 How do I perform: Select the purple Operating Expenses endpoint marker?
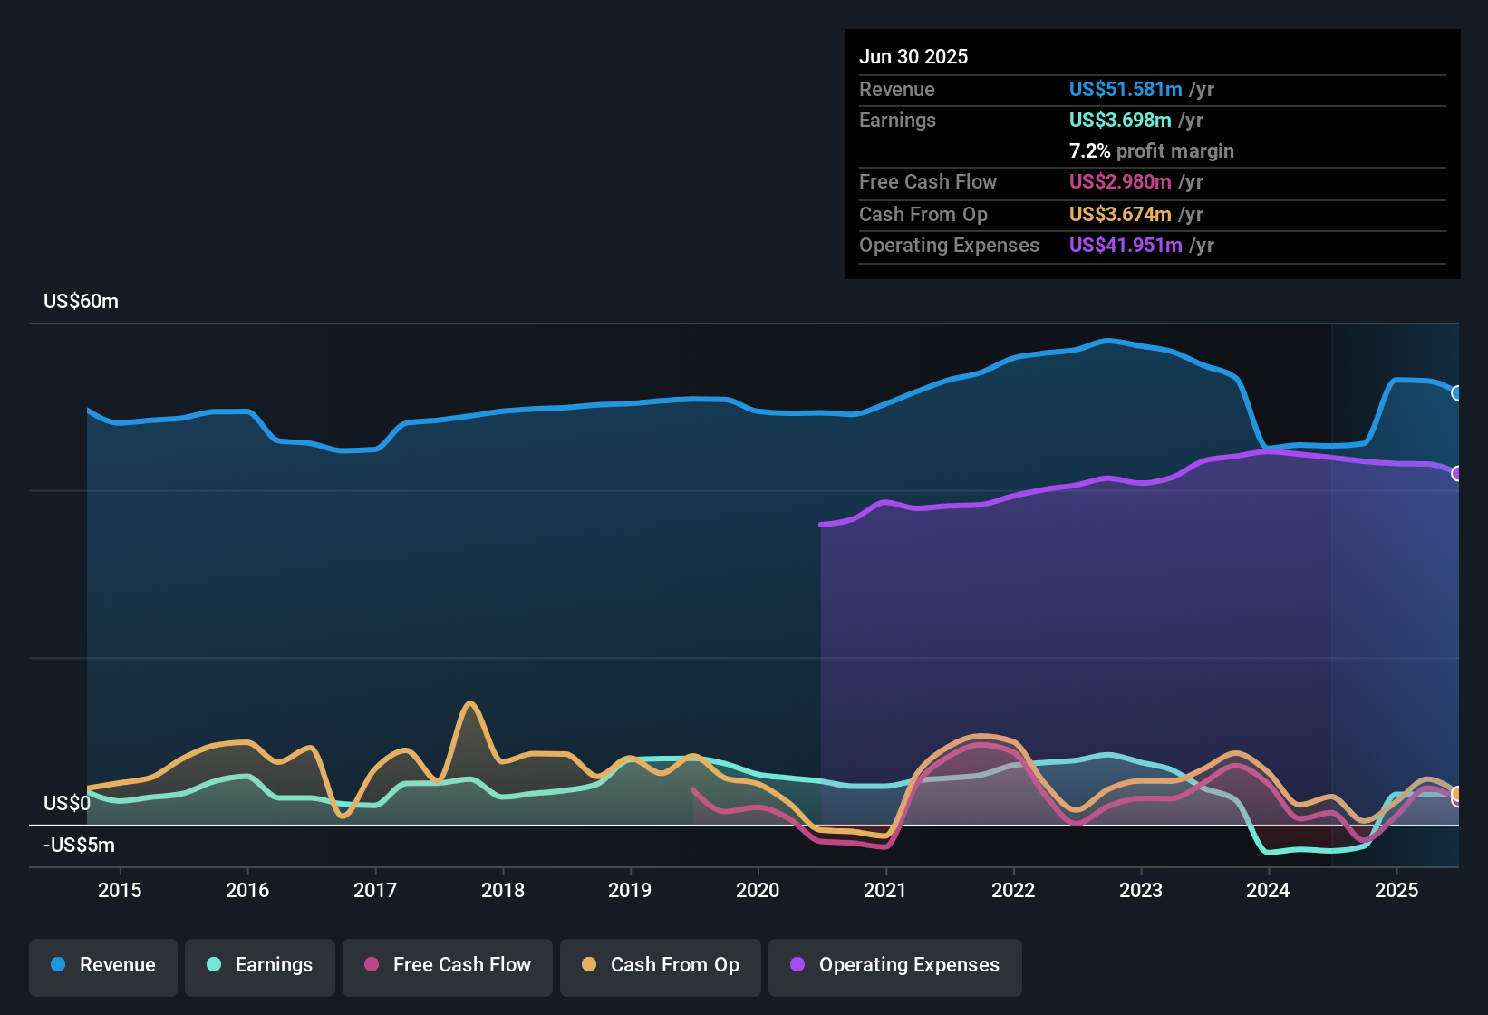click(1457, 474)
